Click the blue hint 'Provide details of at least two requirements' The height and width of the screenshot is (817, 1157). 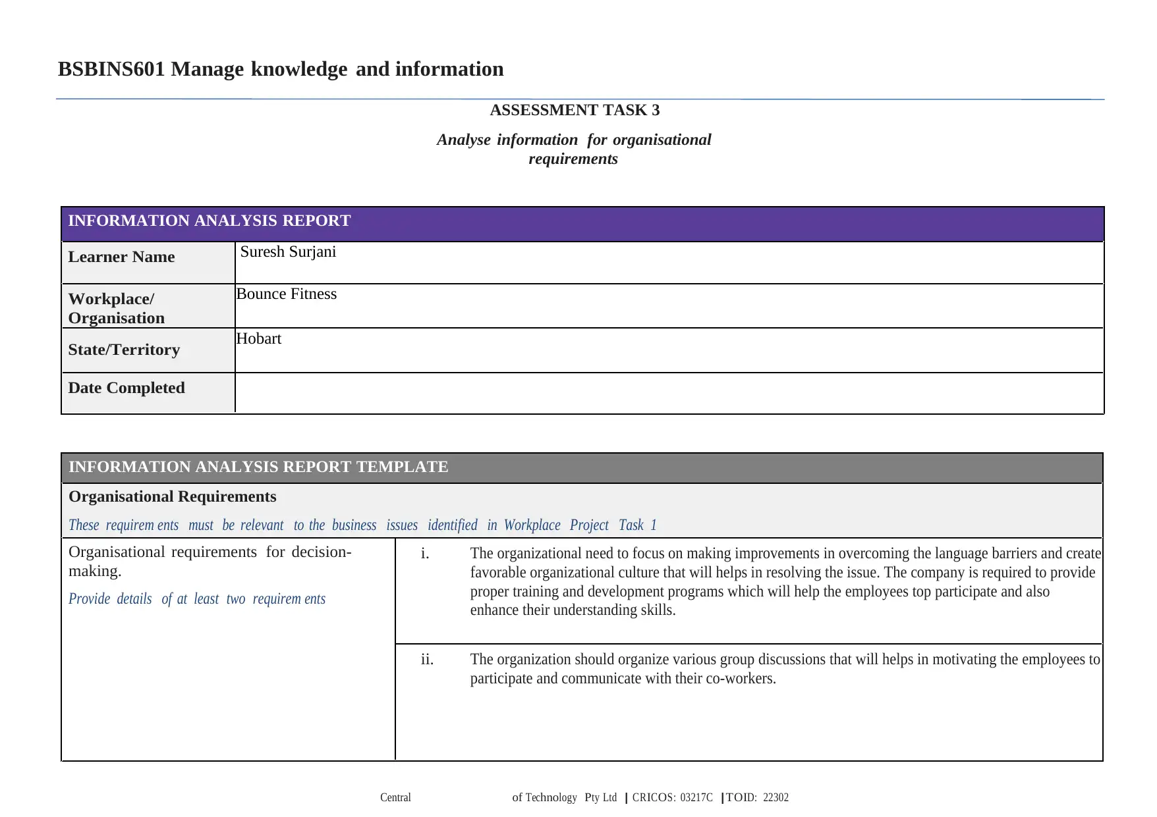pos(197,599)
